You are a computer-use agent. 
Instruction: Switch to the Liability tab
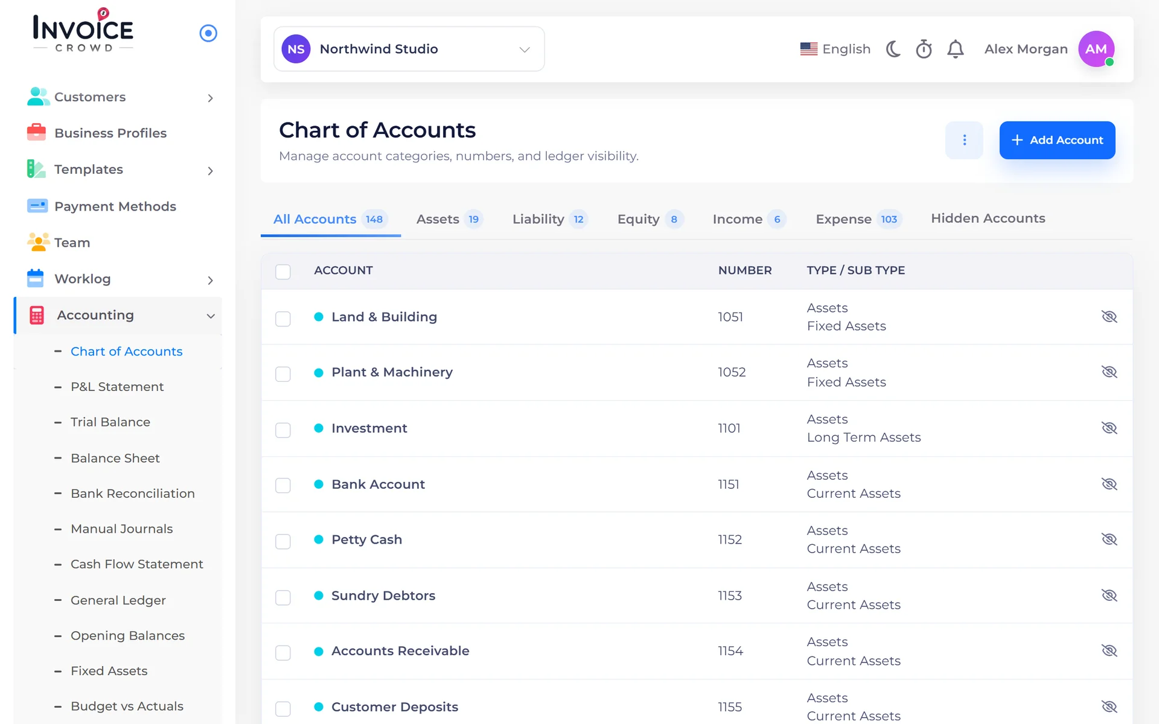click(550, 219)
